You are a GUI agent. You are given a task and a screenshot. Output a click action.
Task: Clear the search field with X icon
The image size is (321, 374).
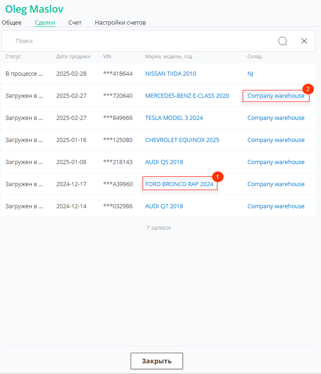[304, 41]
